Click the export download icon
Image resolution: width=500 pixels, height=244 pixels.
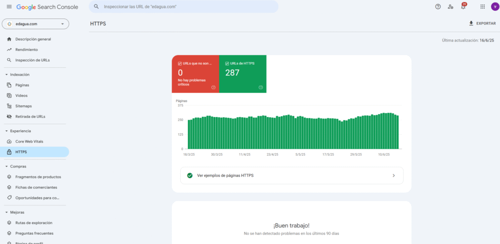[471, 23]
